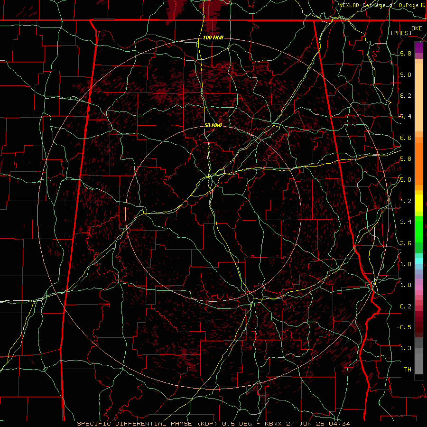Click the 4.2 scale value

point(406,201)
